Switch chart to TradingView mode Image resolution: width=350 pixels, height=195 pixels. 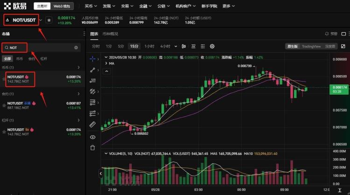(311, 46)
